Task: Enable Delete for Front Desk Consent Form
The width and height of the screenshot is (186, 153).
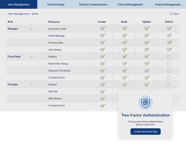Action: [169, 78]
